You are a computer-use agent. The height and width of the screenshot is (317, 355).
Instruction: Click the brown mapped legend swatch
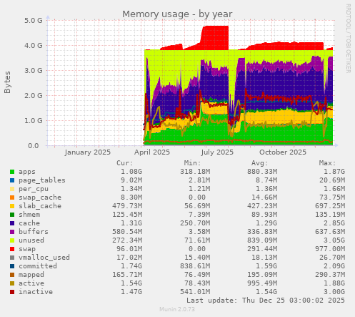coord(12,275)
